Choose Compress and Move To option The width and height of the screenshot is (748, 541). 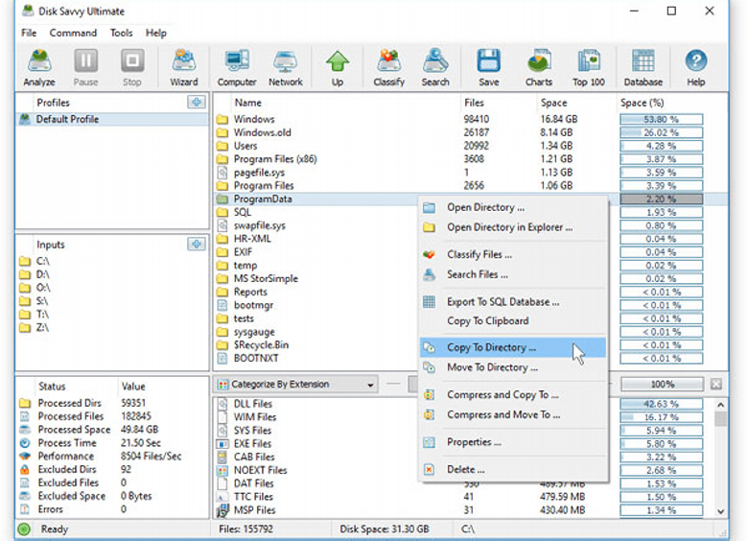pyautogui.click(x=503, y=415)
